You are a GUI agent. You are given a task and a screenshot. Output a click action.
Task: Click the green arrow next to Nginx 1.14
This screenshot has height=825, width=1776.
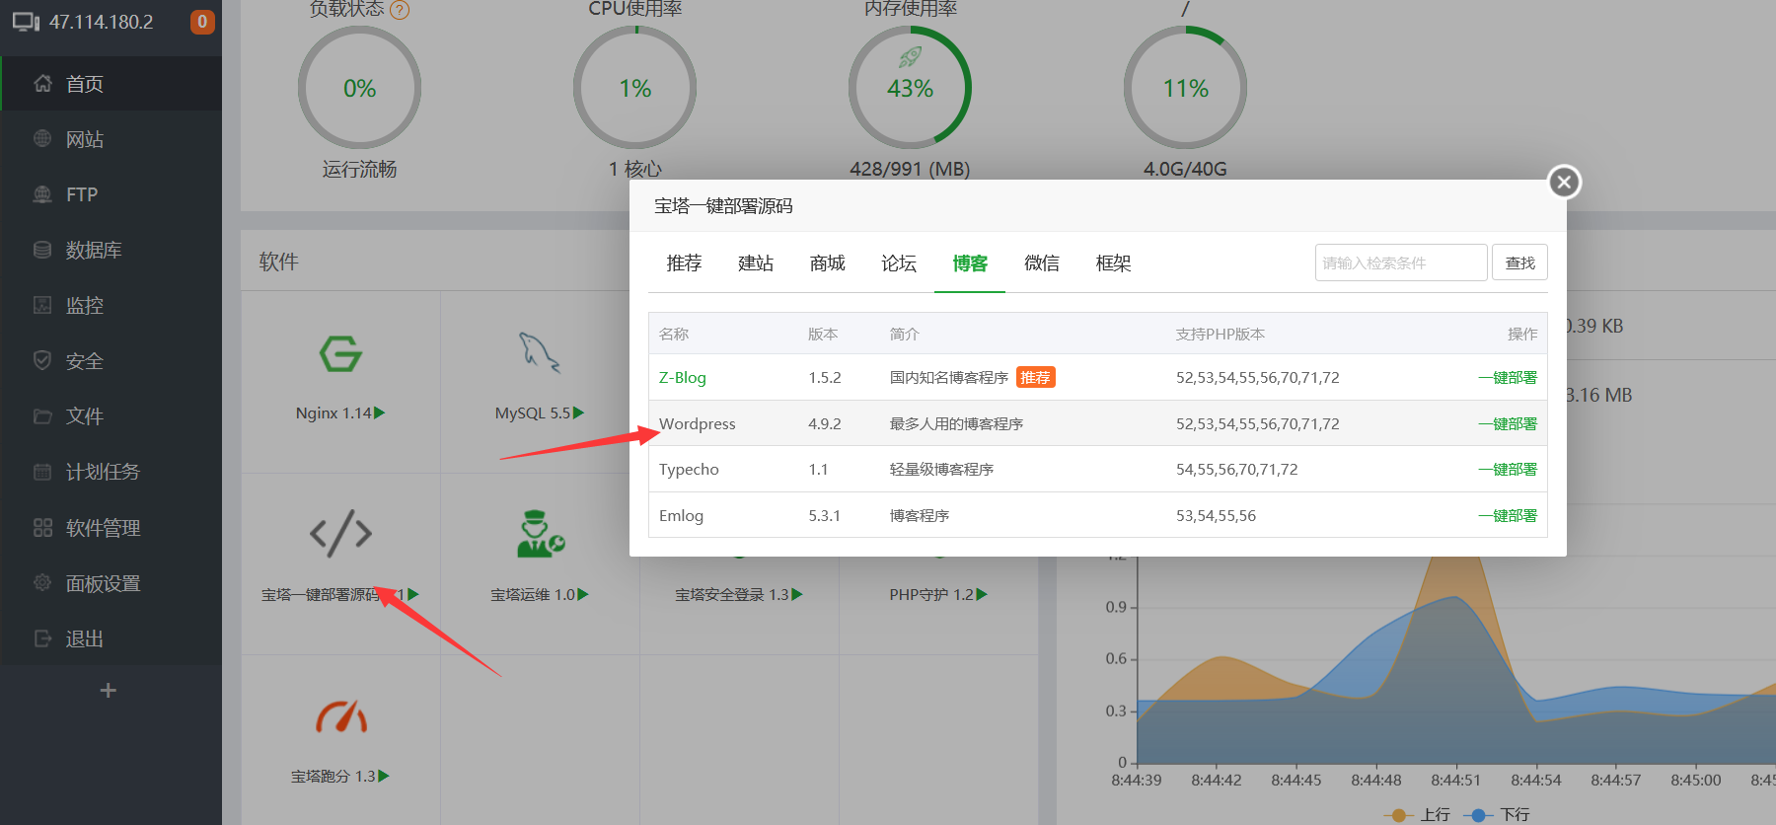pyautogui.click(x=380, y=412)
